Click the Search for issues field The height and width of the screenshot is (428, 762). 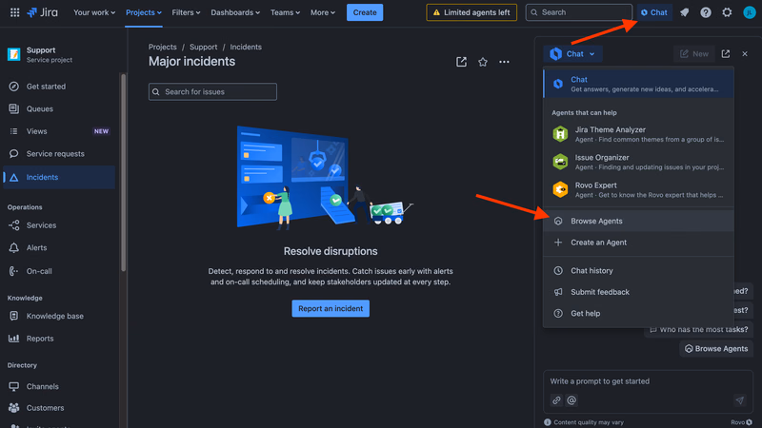click(212, 91)
